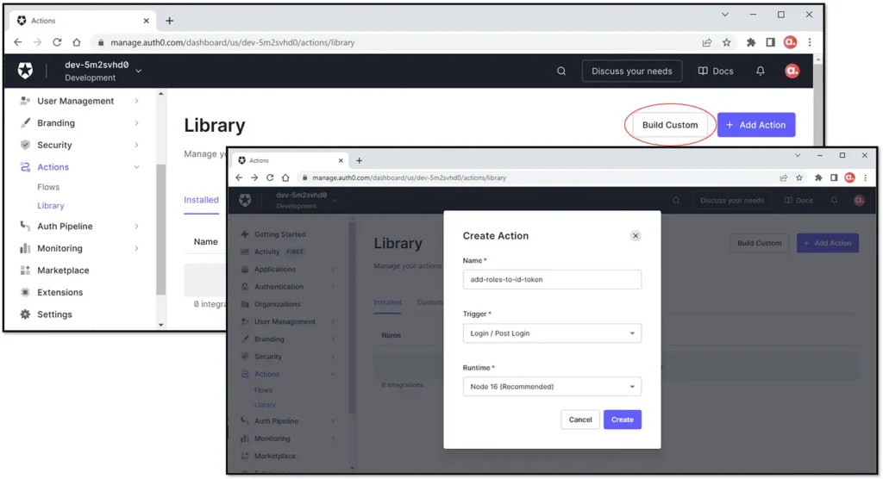This screenshot has height=479, width=883.
Task: Navigate back in front browser window
Action: click(x=239, y=177)
